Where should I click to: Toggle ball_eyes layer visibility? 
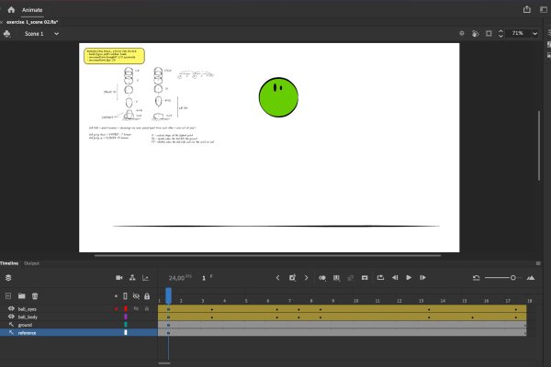click(x=136, y=309)
